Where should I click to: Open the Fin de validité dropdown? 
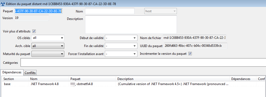[x=121, y=46]
